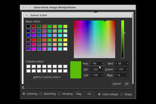Increase Green value with up arrow
Image resolution: width=156 pixels, height=104 pixels.
pos(128,69)
